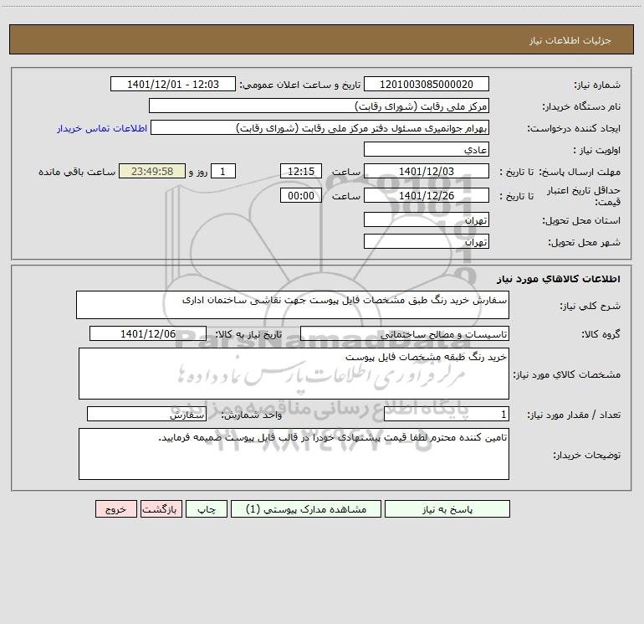Screen dimensions: 644x624
Task: Select the شماره نیاز field 1201003085000020
Action: point(427,84)
